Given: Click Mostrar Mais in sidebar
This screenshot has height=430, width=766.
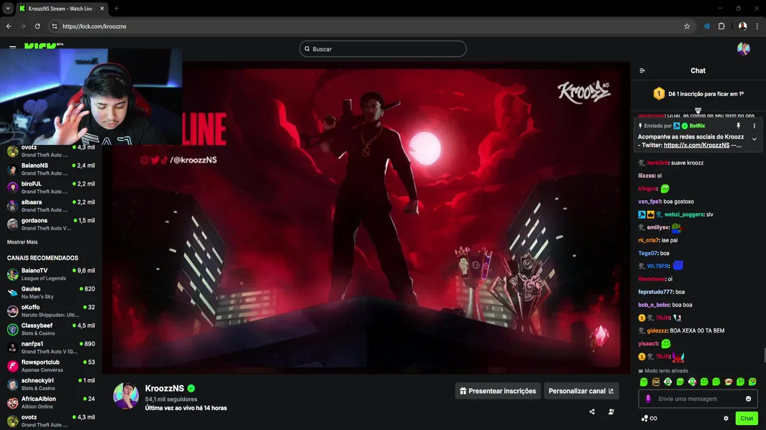Looking at the screenshot, I should pyautogui.click(x=22, y=242).
